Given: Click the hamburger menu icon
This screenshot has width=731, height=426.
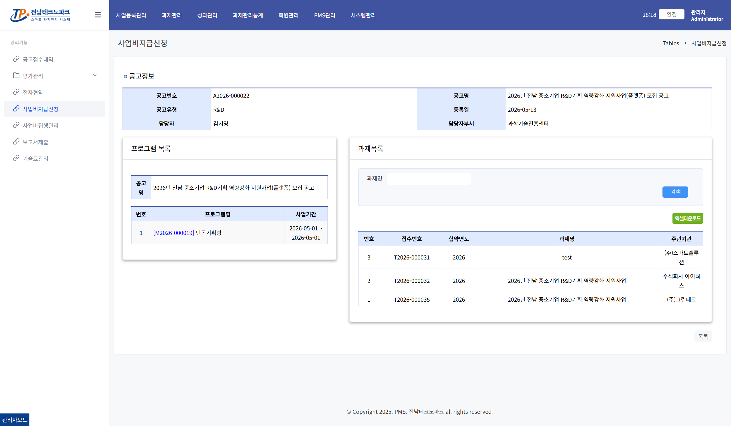Looking at the screenshot, I should point(98,15).
